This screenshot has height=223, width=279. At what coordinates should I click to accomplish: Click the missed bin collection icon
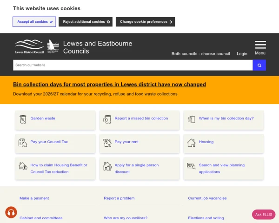107,119
